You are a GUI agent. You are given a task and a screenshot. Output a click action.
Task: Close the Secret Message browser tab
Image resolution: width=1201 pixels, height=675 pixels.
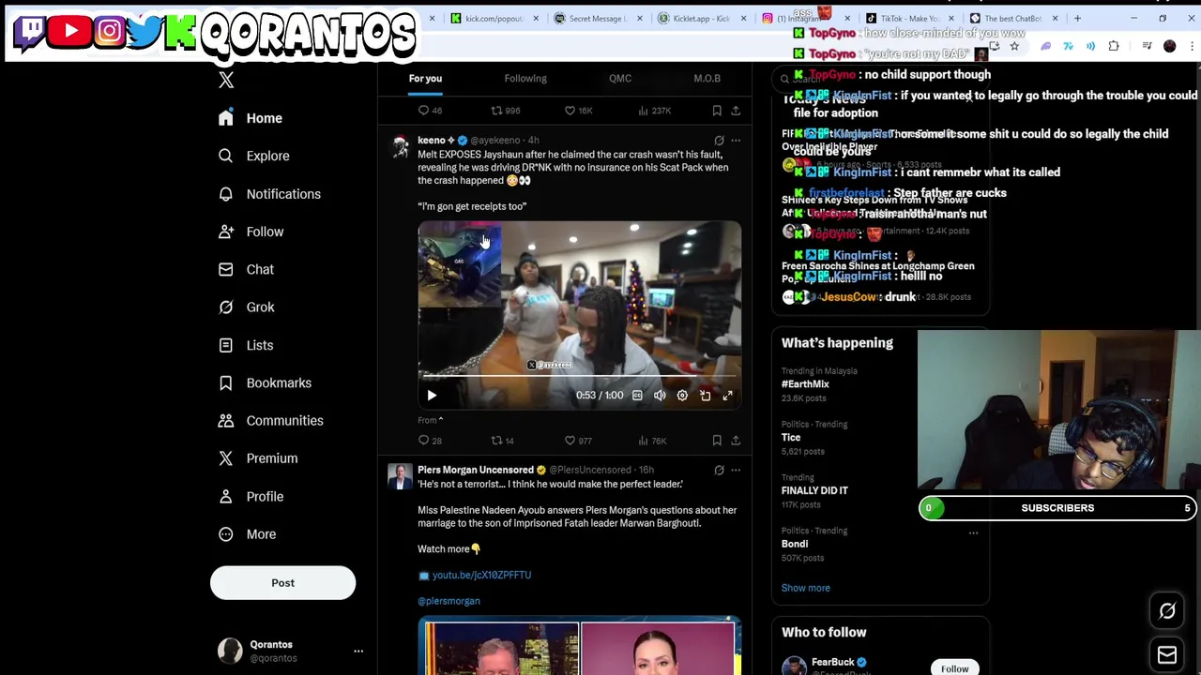point(640,18)
